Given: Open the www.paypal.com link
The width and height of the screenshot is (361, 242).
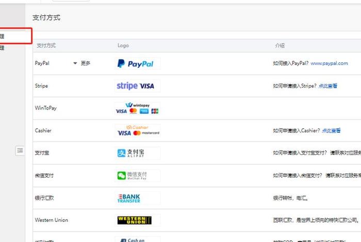Looking at the screenshot, I should click(329, 63).
